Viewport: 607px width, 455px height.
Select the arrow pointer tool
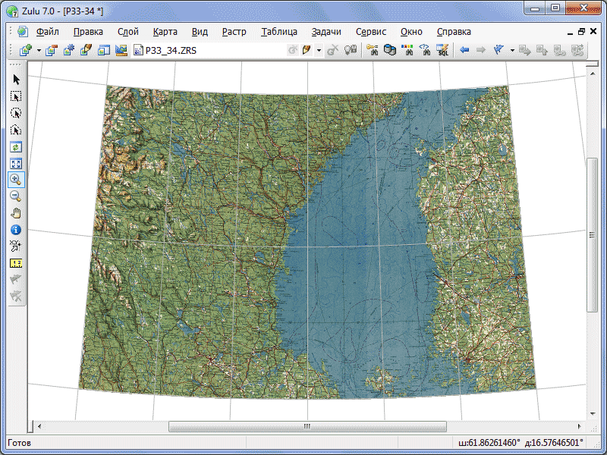tap(16, 80)
